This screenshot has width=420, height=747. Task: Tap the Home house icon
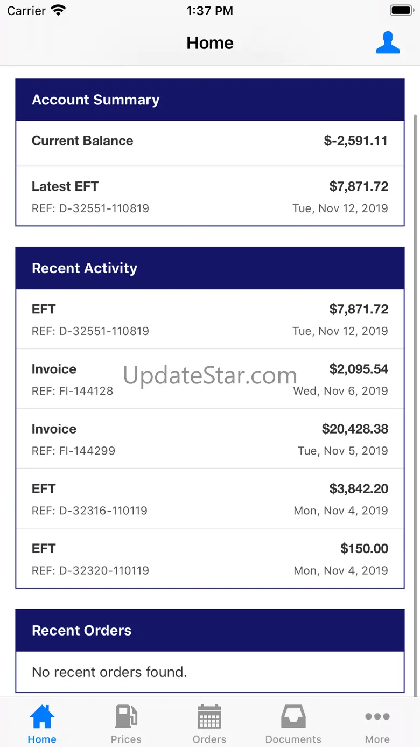(x=42, y=716)
